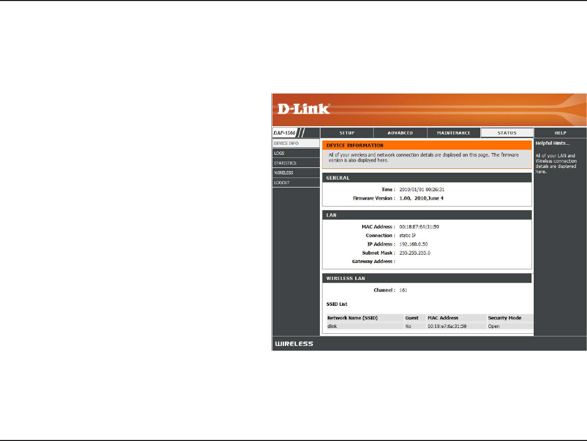Select channel value 161
The image size is (587, 441).
tap(403, 290)
